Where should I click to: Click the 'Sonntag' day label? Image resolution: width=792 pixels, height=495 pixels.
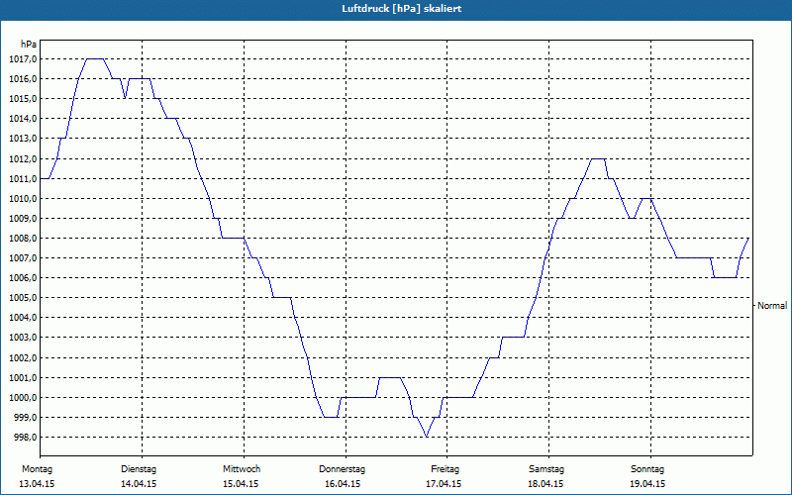647,469
